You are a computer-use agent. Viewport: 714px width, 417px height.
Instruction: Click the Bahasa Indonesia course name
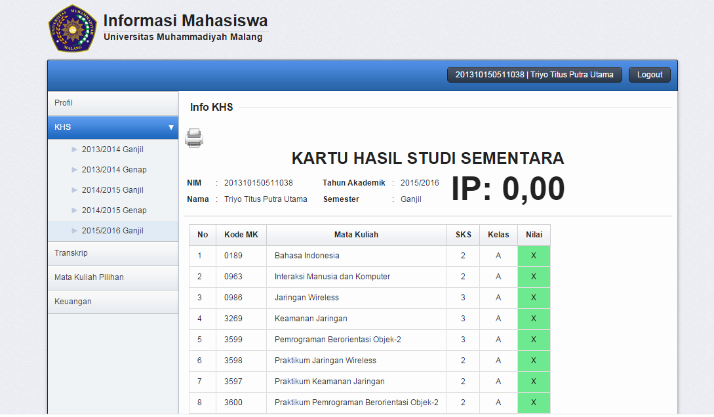click(307, 256)
